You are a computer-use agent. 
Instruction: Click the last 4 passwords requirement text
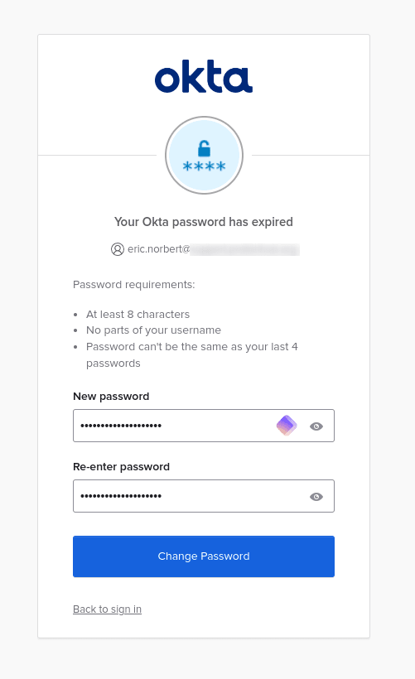(192, 354)
